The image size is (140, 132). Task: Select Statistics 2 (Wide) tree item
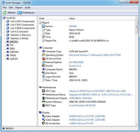tap(19, 38)
